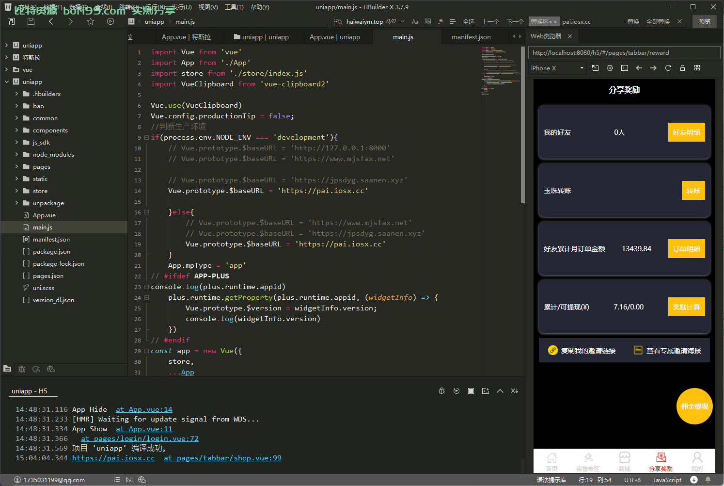The image size is (724, 486).
Task: Toggle whole-word match in search bar
Action: click(427, 21)
